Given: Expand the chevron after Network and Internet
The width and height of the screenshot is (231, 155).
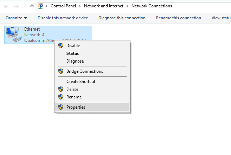Looking at the screenshot, I should click(127, 6).
